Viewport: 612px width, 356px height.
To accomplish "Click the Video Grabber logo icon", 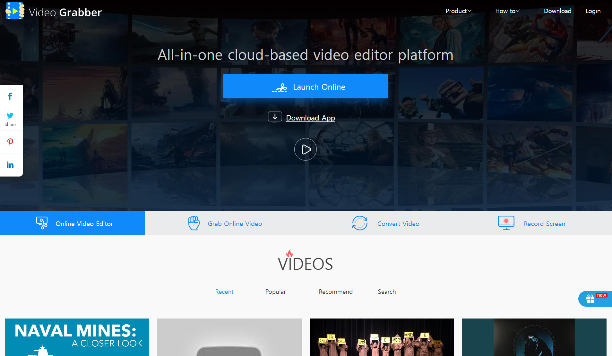I will pyautogui.click(x=15, y=11).
